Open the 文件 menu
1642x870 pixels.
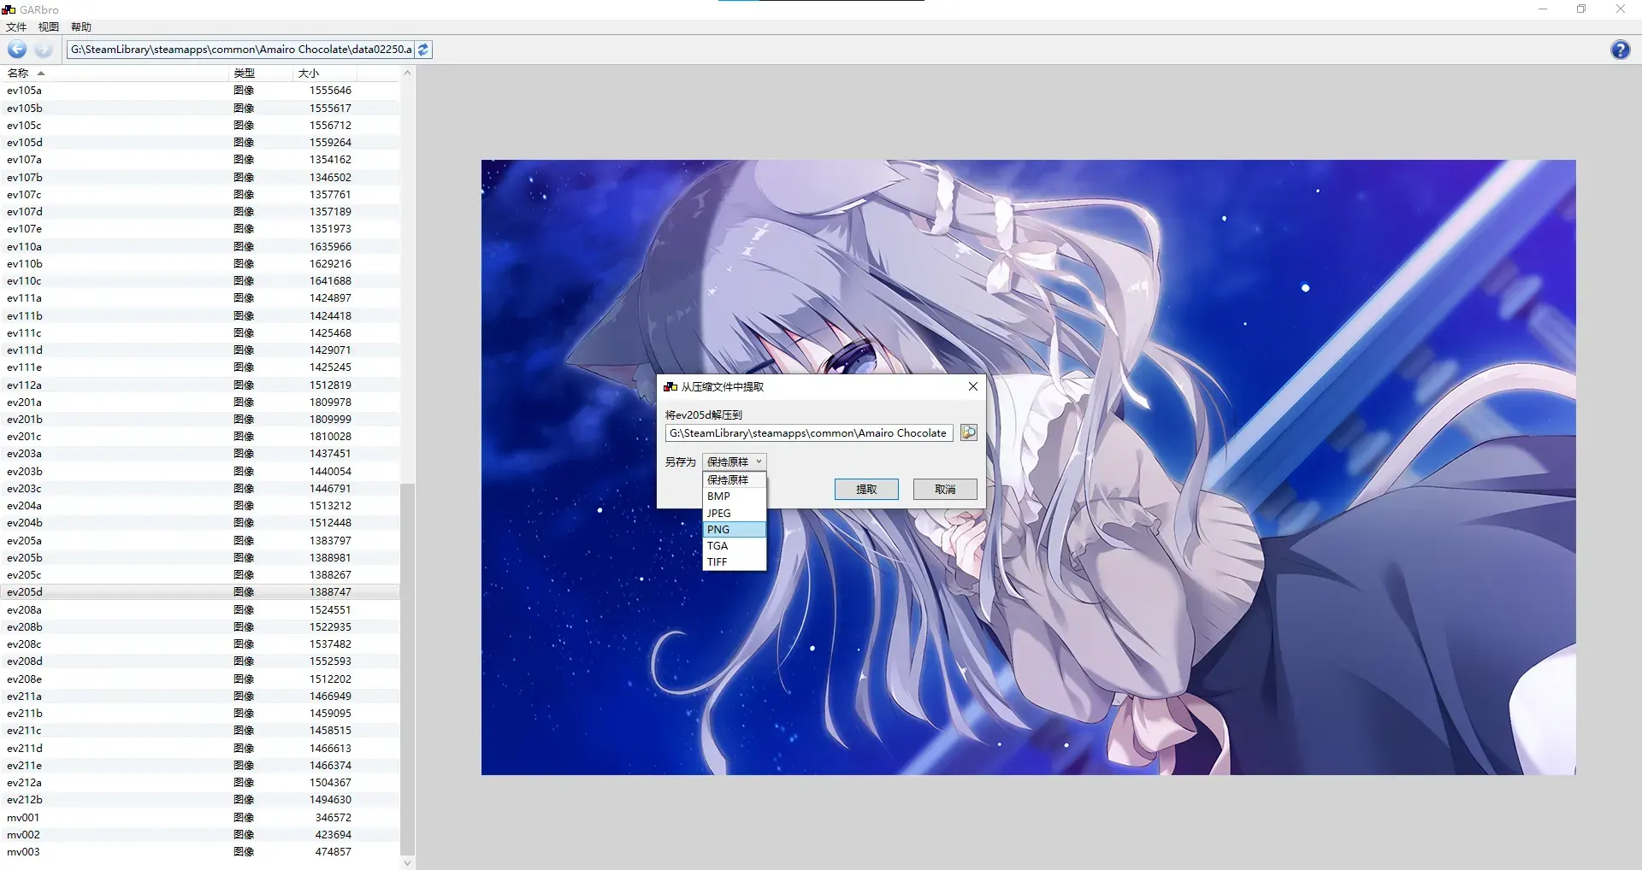tap(16, 27)
